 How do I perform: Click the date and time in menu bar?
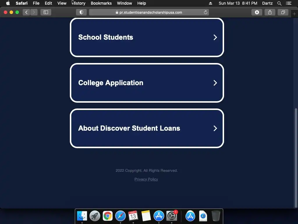(238, 3)
